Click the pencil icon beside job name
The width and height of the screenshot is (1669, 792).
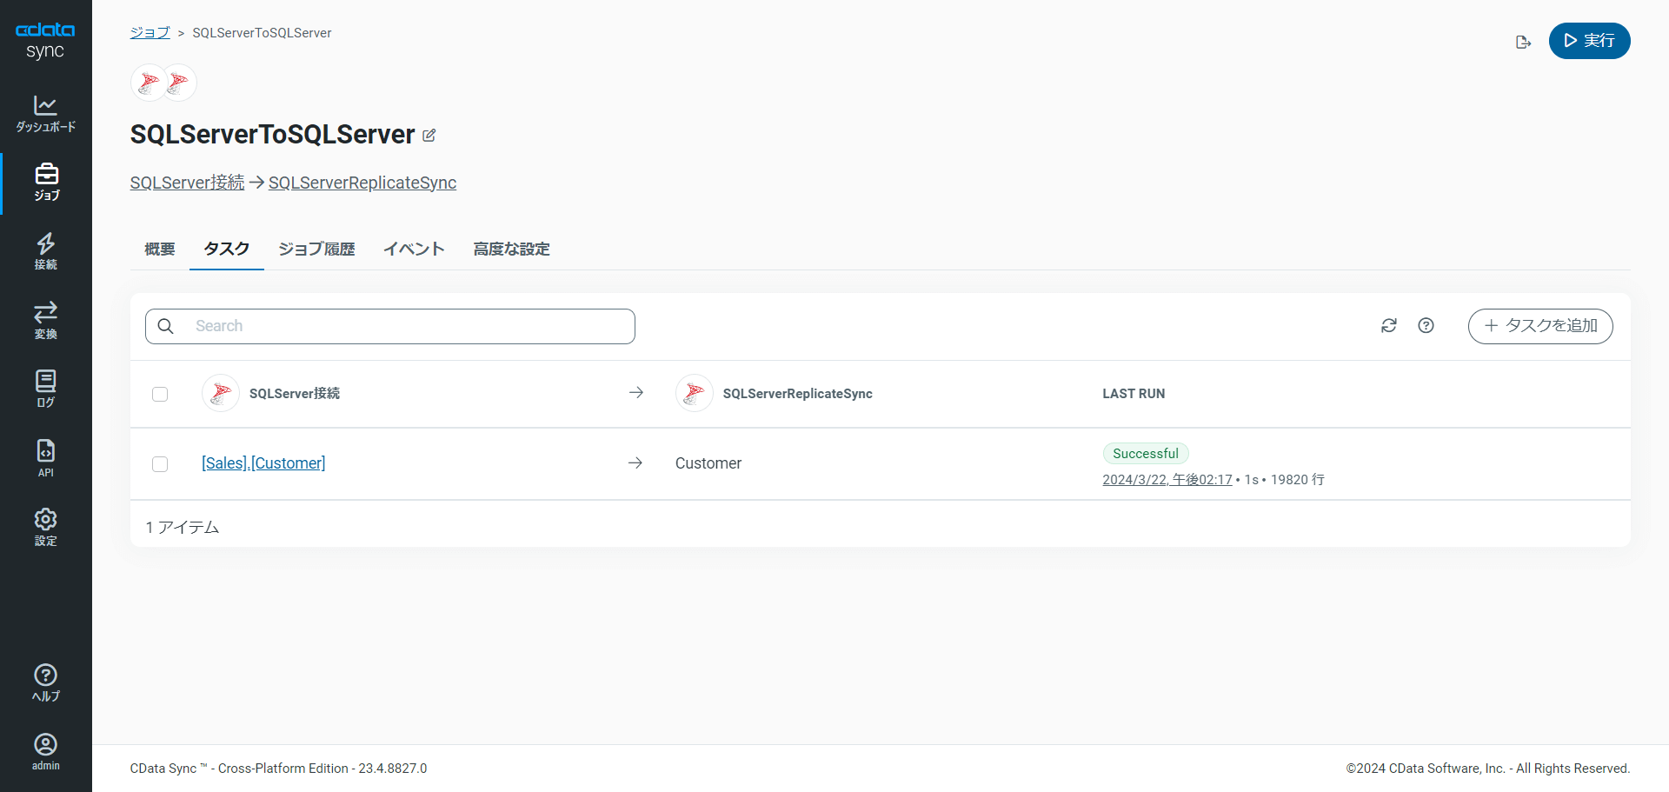point(429,136)
